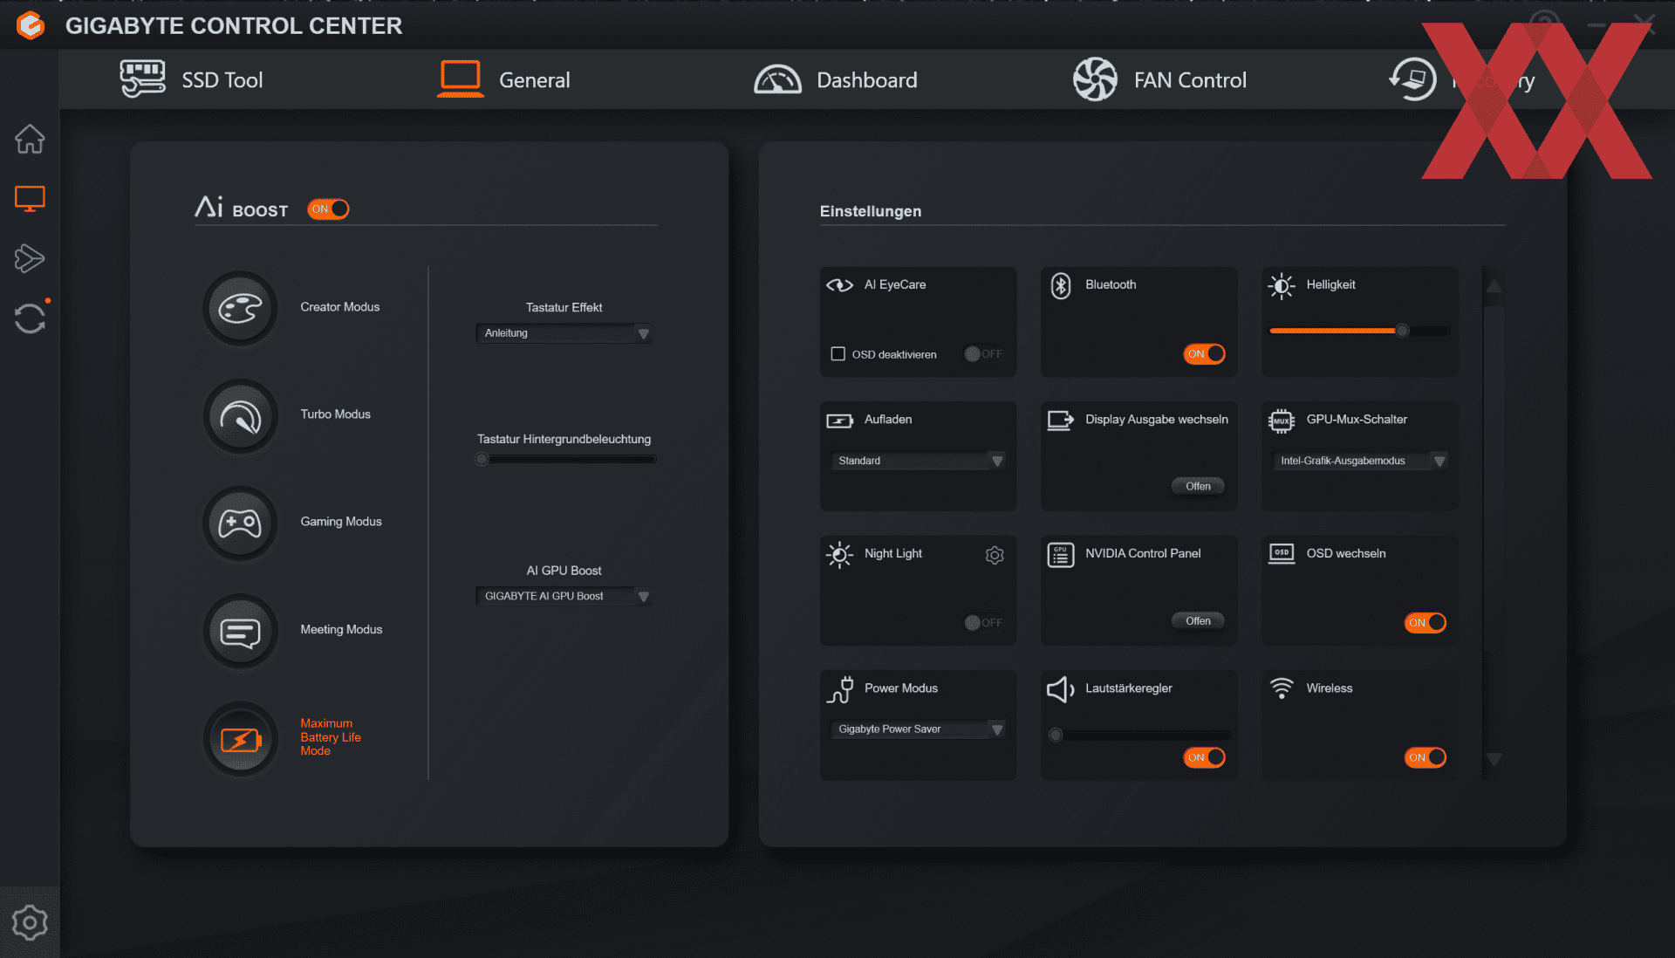Open Night Light settings gear
1675x958 pixels.
pyautogui.click(x=995, y=555)
